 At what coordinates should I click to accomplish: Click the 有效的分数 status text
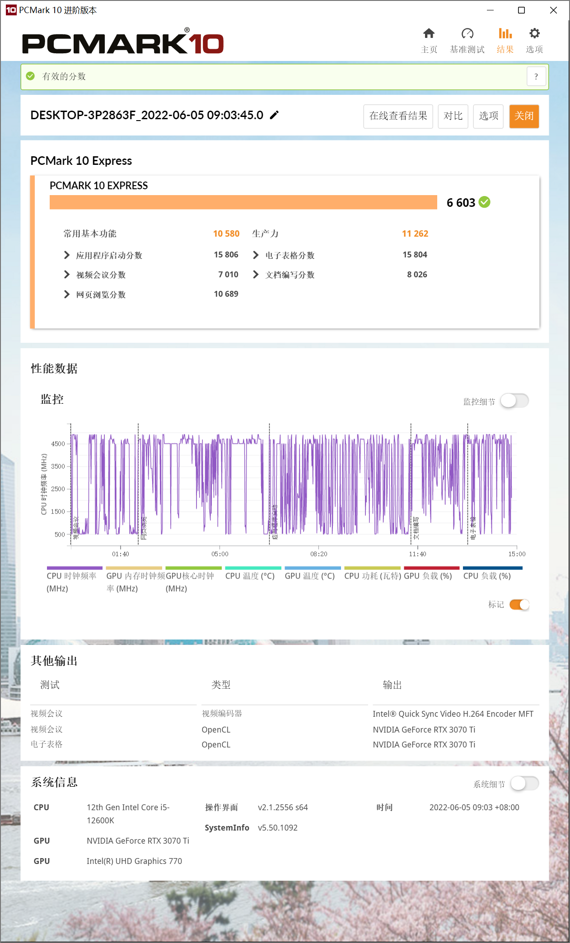[64, 76]
